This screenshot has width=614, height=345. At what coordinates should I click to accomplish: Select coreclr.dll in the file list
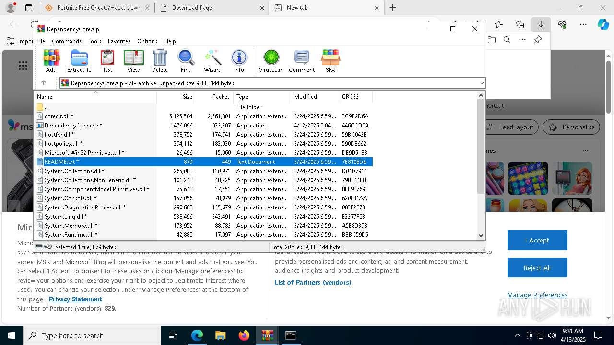(204, 116)
